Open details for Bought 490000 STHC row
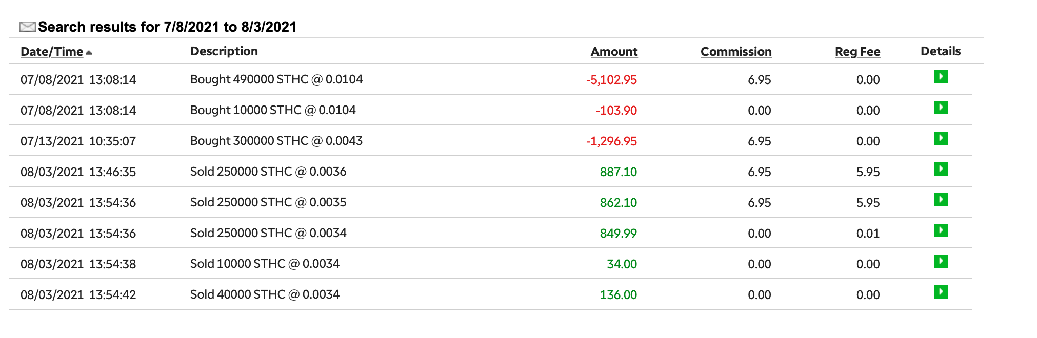This screenshot has width=1037, height=338. (941, 77)
